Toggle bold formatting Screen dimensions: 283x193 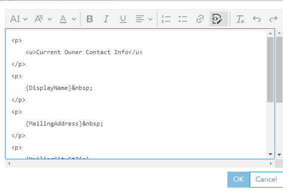pyautogui.click(x=90, y=19)
